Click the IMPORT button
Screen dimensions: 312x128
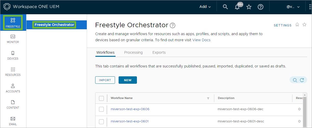pyautogui.click(x=105, y=80)
